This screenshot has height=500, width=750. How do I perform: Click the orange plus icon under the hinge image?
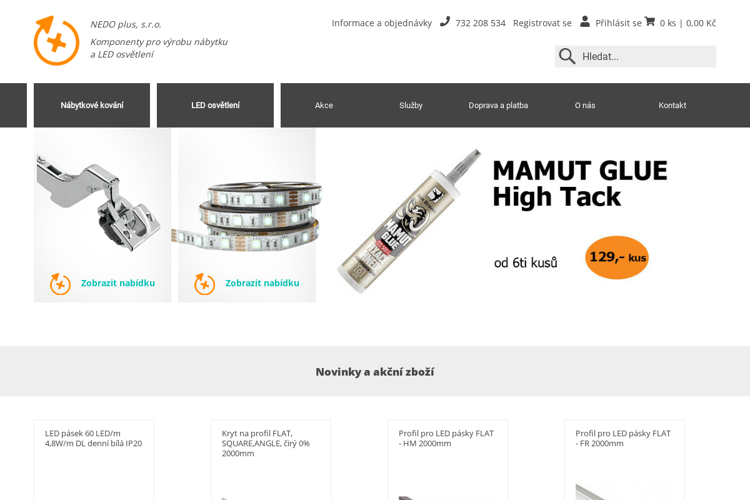click(x=61, y=284)
